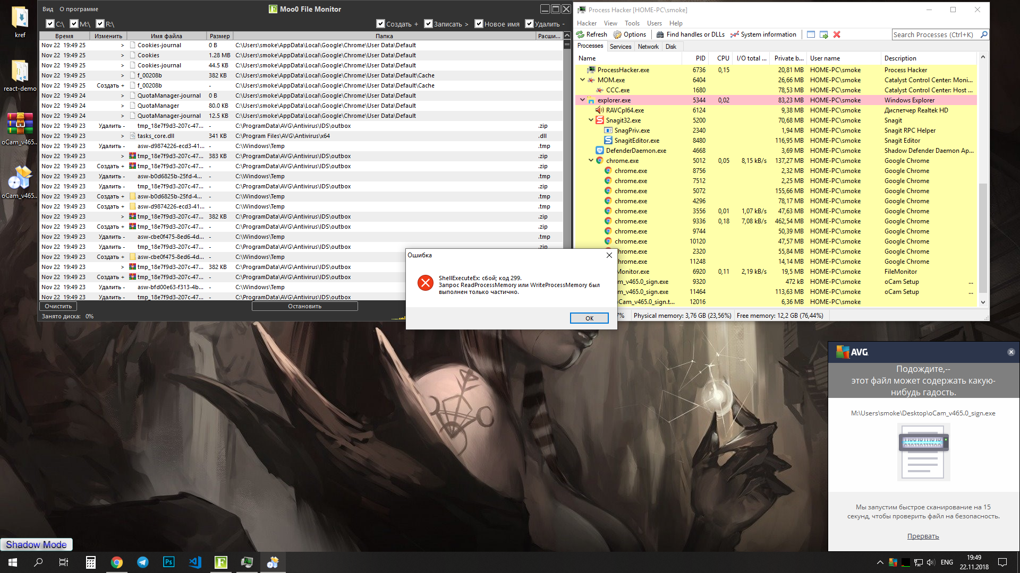Click the Прервать link in AVG popup
This screenshot has width=1020, height=573.
coord(923,536)
